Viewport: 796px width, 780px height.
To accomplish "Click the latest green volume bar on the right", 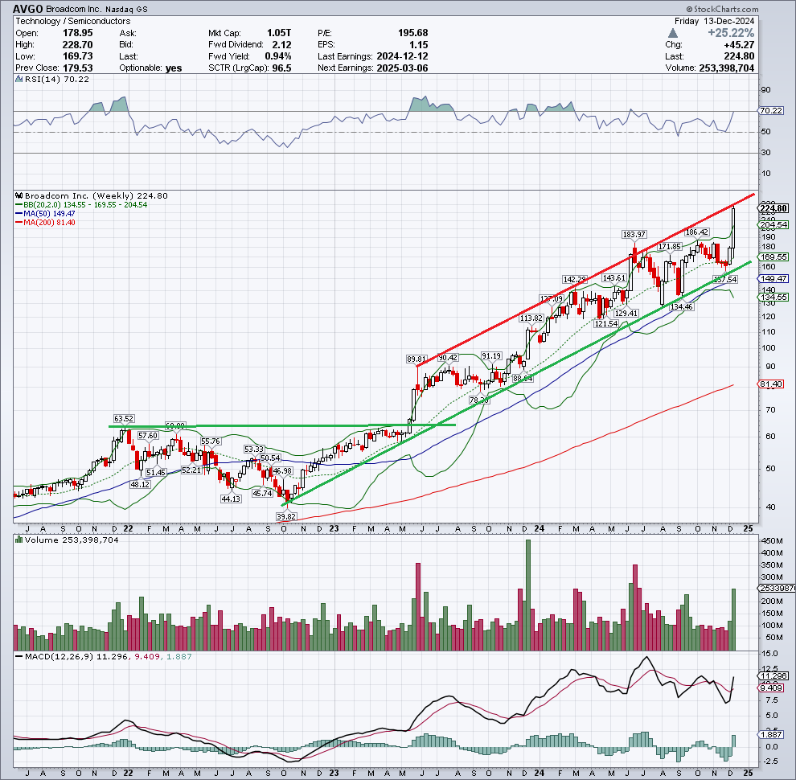I will (x=733, y=619).
